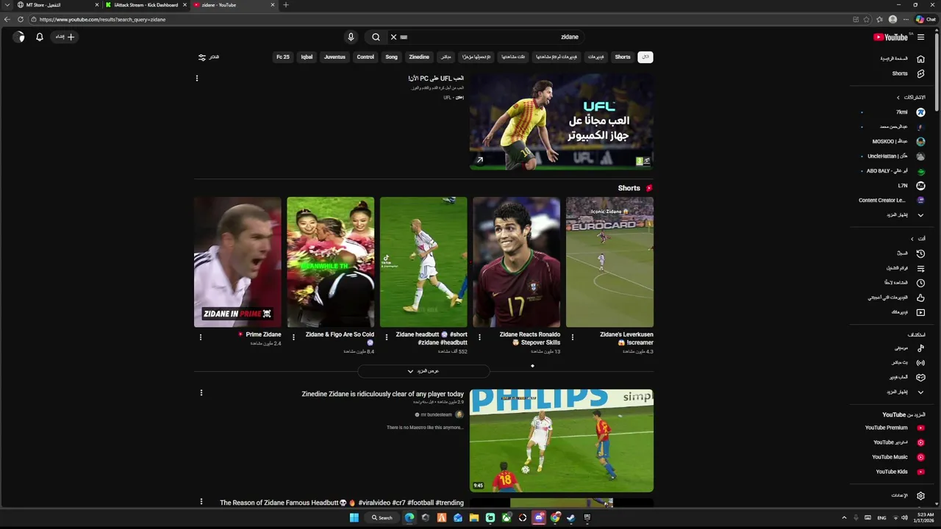Select the Fc 25 filter chip
This screenshot has width=941, height=529.
click(283, 57)
